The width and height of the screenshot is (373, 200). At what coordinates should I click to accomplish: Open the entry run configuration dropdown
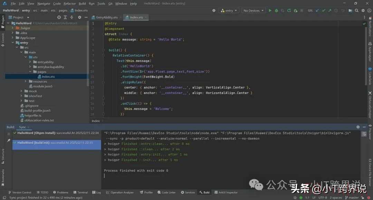[229, 10]
